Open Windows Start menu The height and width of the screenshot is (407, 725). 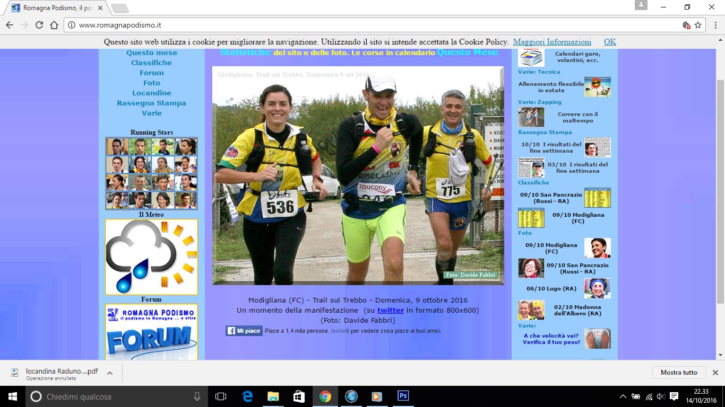click(12, 396)
